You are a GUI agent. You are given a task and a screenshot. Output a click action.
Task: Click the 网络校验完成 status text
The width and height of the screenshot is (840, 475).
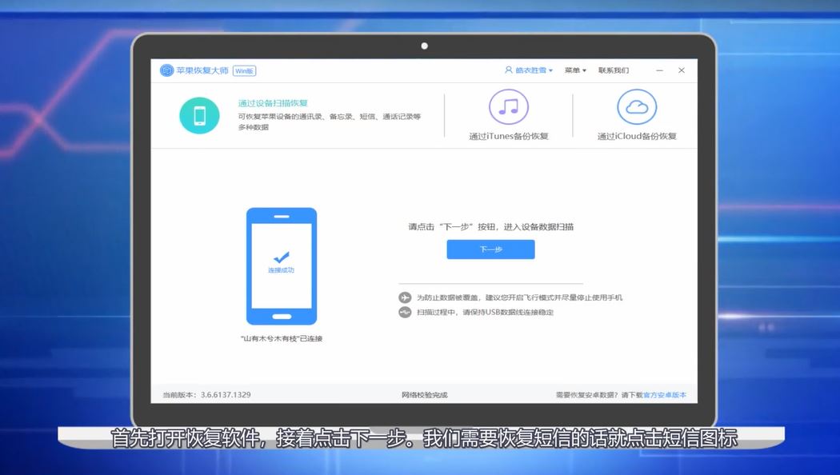coord(426,394)
